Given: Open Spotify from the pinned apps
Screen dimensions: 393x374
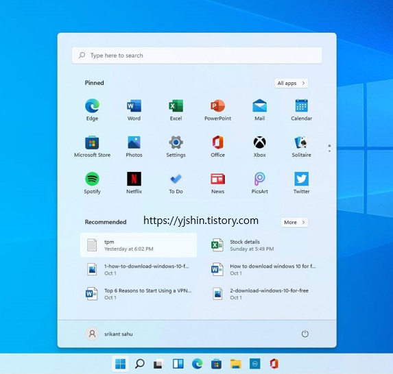Looking at the screenshot, I should click(x=92, y=183).
